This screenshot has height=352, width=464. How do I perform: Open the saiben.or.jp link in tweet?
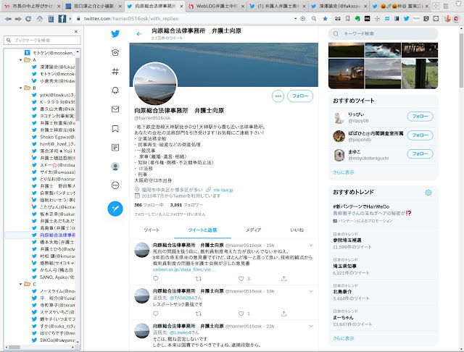point(183,269)
